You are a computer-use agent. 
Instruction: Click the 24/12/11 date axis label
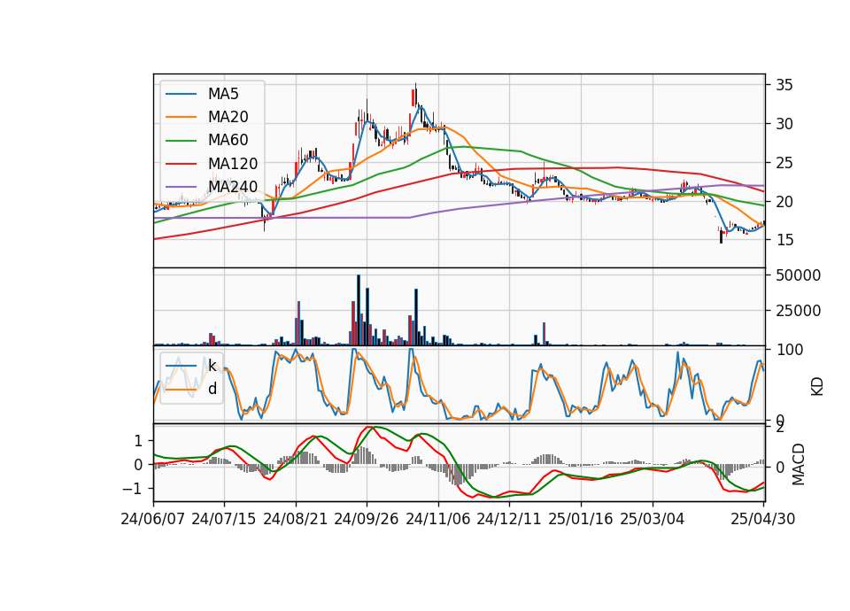[509, 519]
